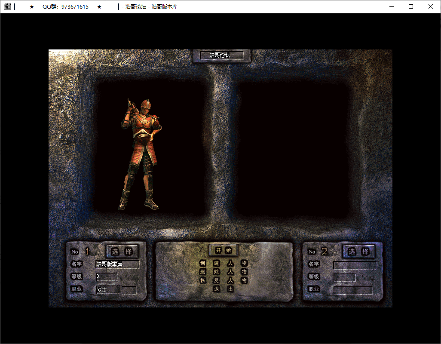
Task: Click the No 1 slot number badge
Action: (80, 252)
